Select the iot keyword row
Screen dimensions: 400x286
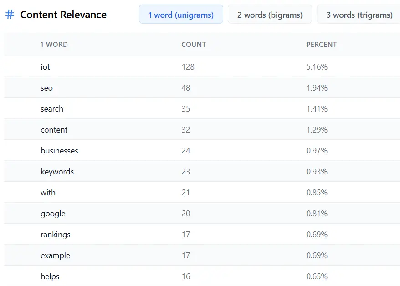(x=202, y=66)
